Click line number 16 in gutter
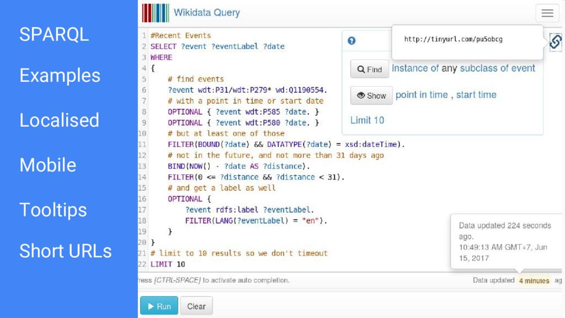 coord(142,199)
